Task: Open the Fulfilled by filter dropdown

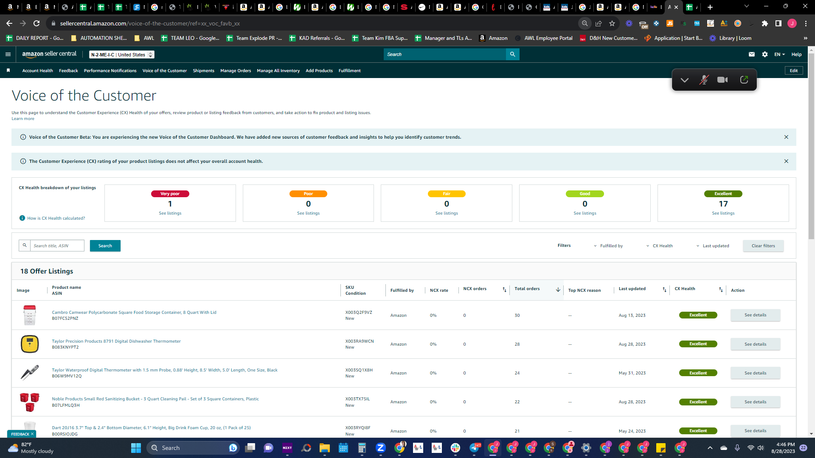Action: pos(608,246)
